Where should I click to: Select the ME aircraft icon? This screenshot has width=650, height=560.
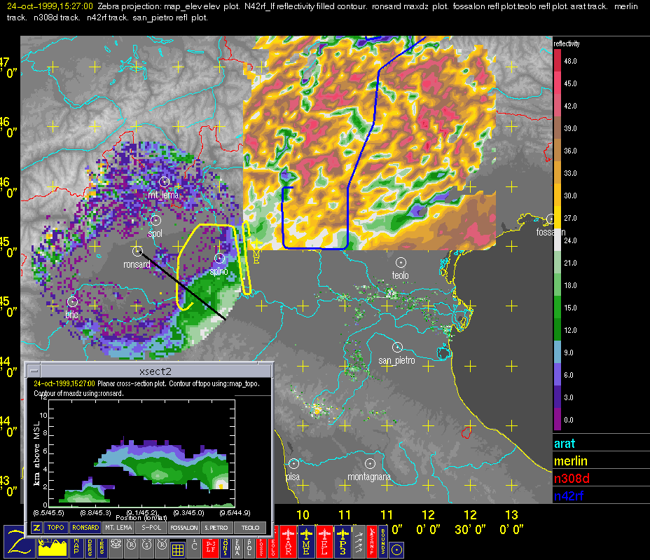[x=305, y=542]
